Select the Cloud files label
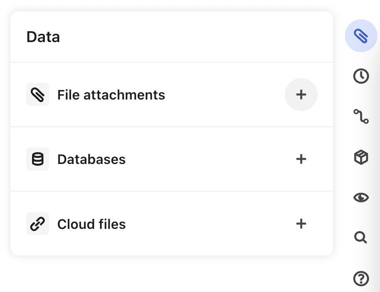Image resolution: width=380 pixels, height=292 pixels. point(91,224)
